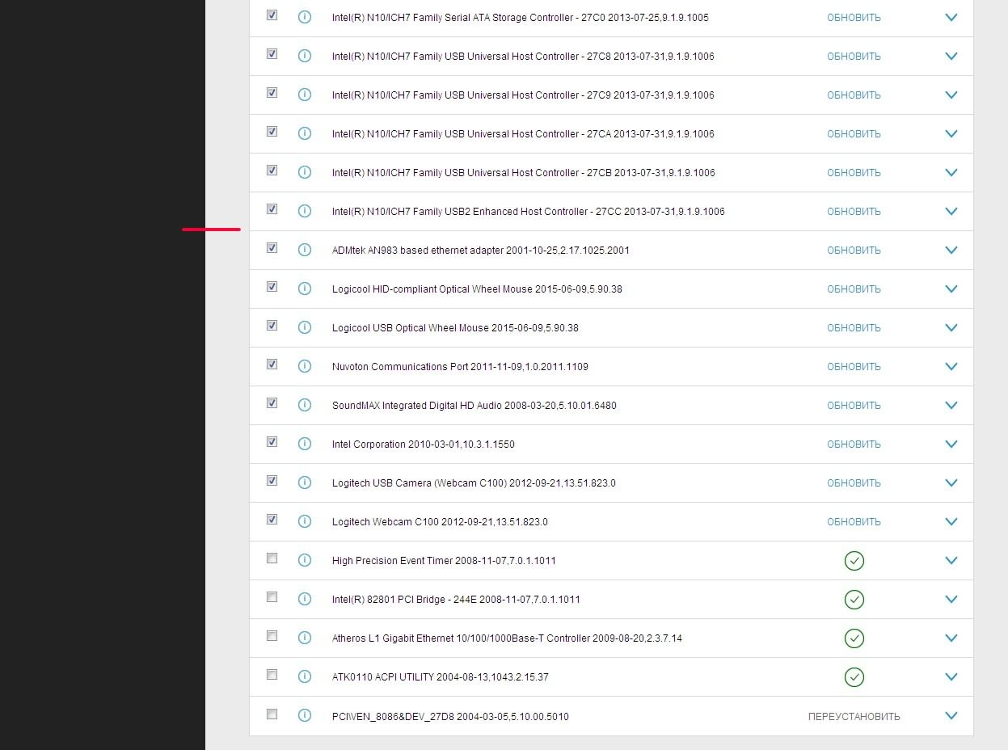Click green checkmark for High Precision Event Timer
The height and width of the screenshot is (750, 1008).
pyautogui.click(x=854, y=560)
